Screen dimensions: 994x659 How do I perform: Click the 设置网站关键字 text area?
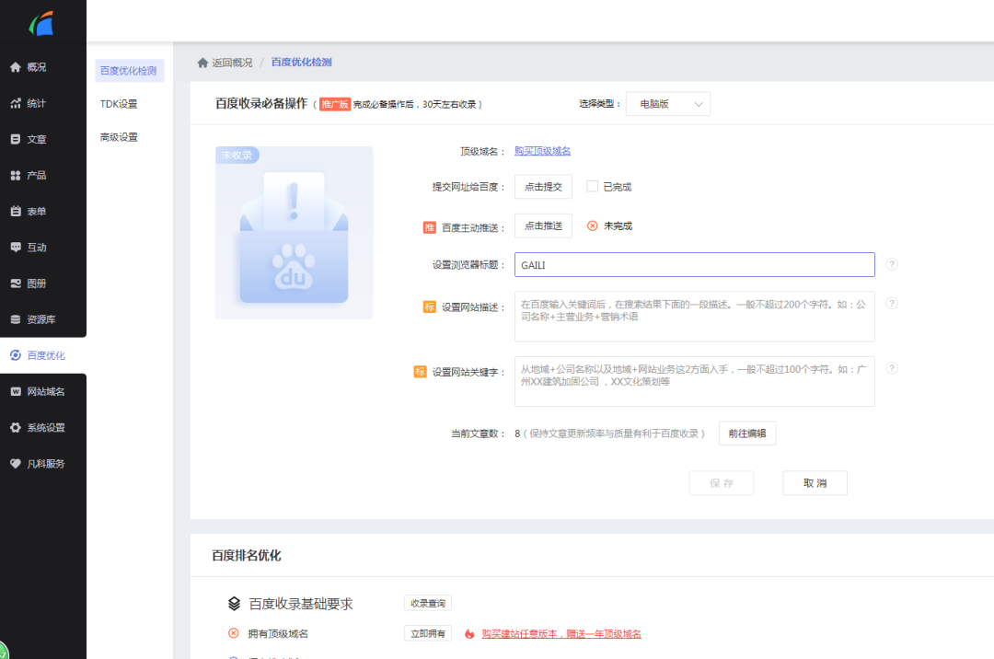click(695, 381)
